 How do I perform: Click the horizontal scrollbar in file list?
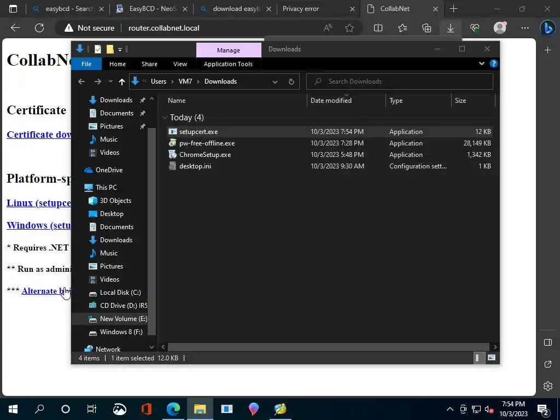point(329,347)
